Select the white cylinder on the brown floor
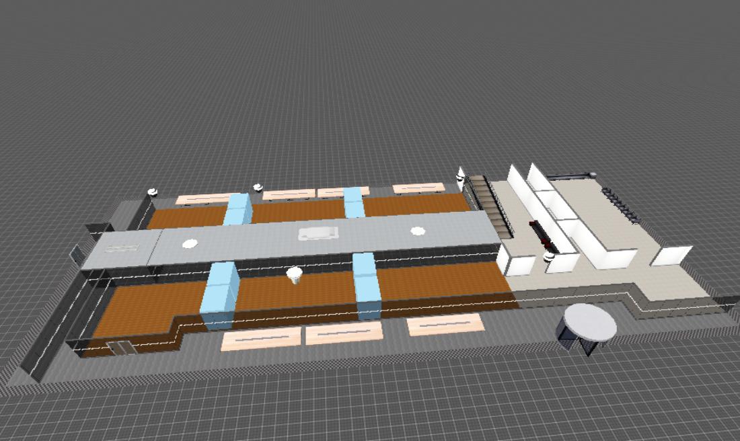This screenshot has height=441, width=740. coord(294,274)
